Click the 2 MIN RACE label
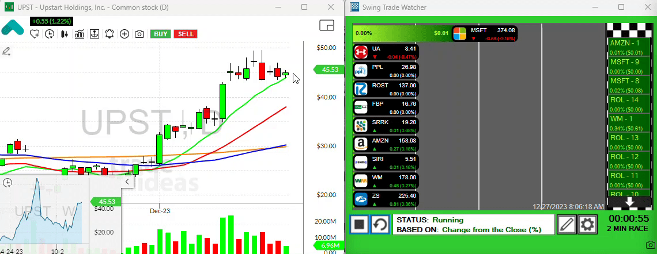This screenshot has width=657, height=254. (629, 229)
